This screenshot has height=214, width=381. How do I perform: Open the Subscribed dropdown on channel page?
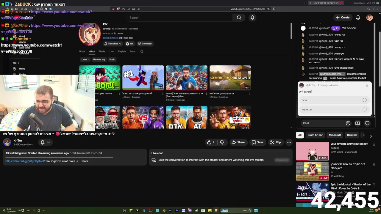coord(113,44)
